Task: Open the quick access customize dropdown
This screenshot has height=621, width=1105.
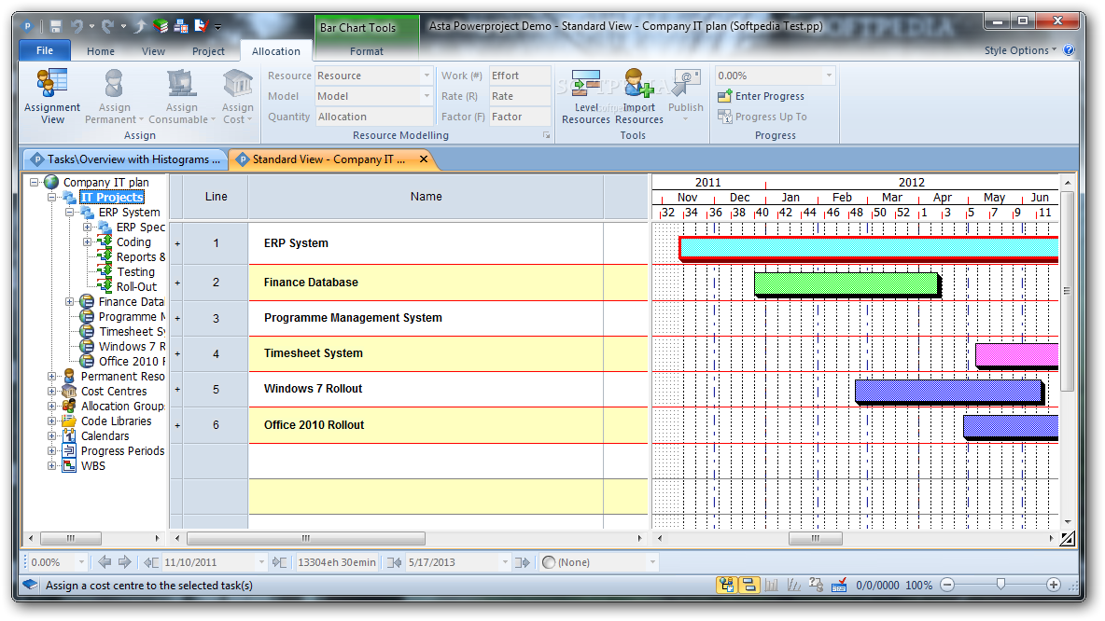Action: pyautogui.click(x=217, y=27)
